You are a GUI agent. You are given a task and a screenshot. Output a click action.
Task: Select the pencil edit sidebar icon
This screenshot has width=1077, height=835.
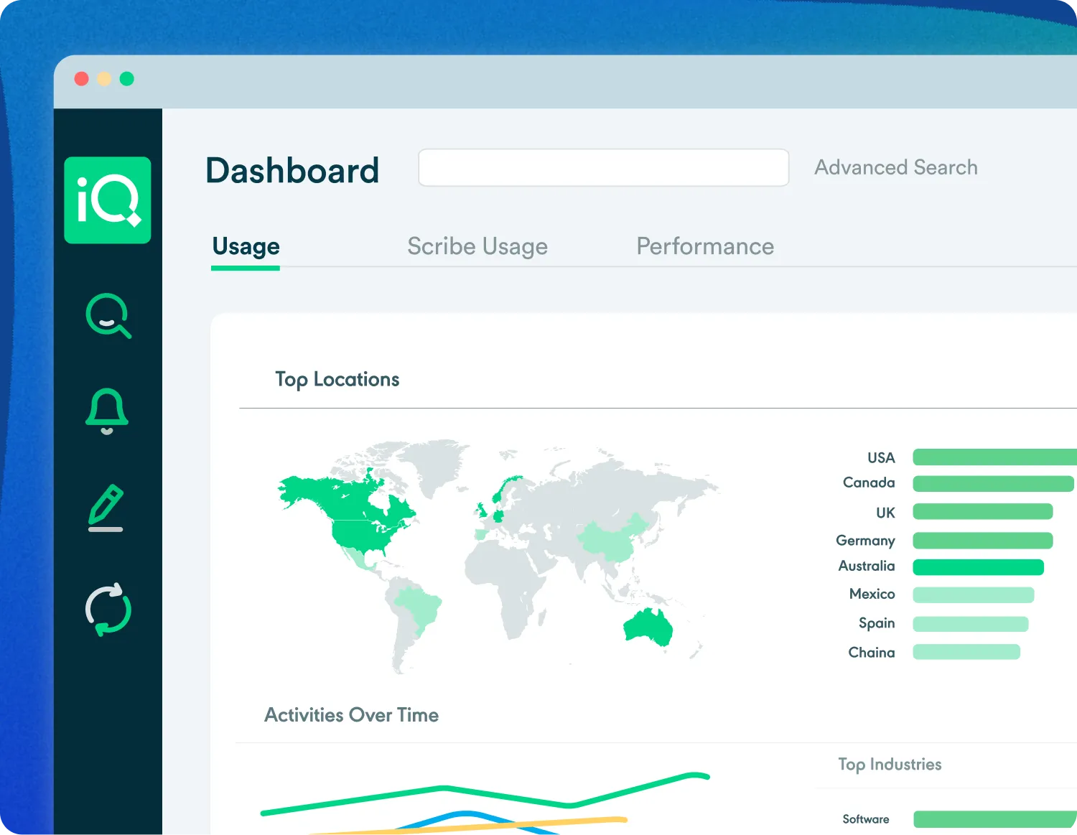pyautogui.click(x=106, y=508)
